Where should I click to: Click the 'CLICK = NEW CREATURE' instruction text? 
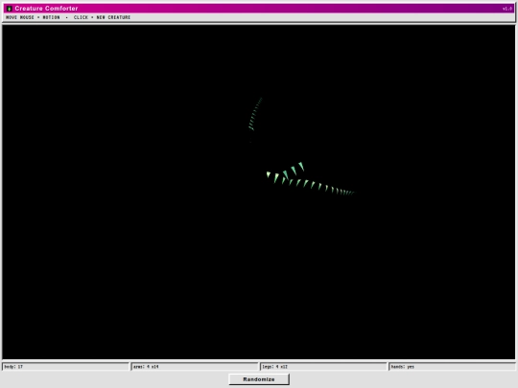(x=102, y=17)
